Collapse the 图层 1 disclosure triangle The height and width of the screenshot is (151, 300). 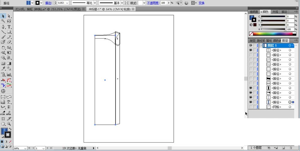pyautogui.click(x=261, y=45)
